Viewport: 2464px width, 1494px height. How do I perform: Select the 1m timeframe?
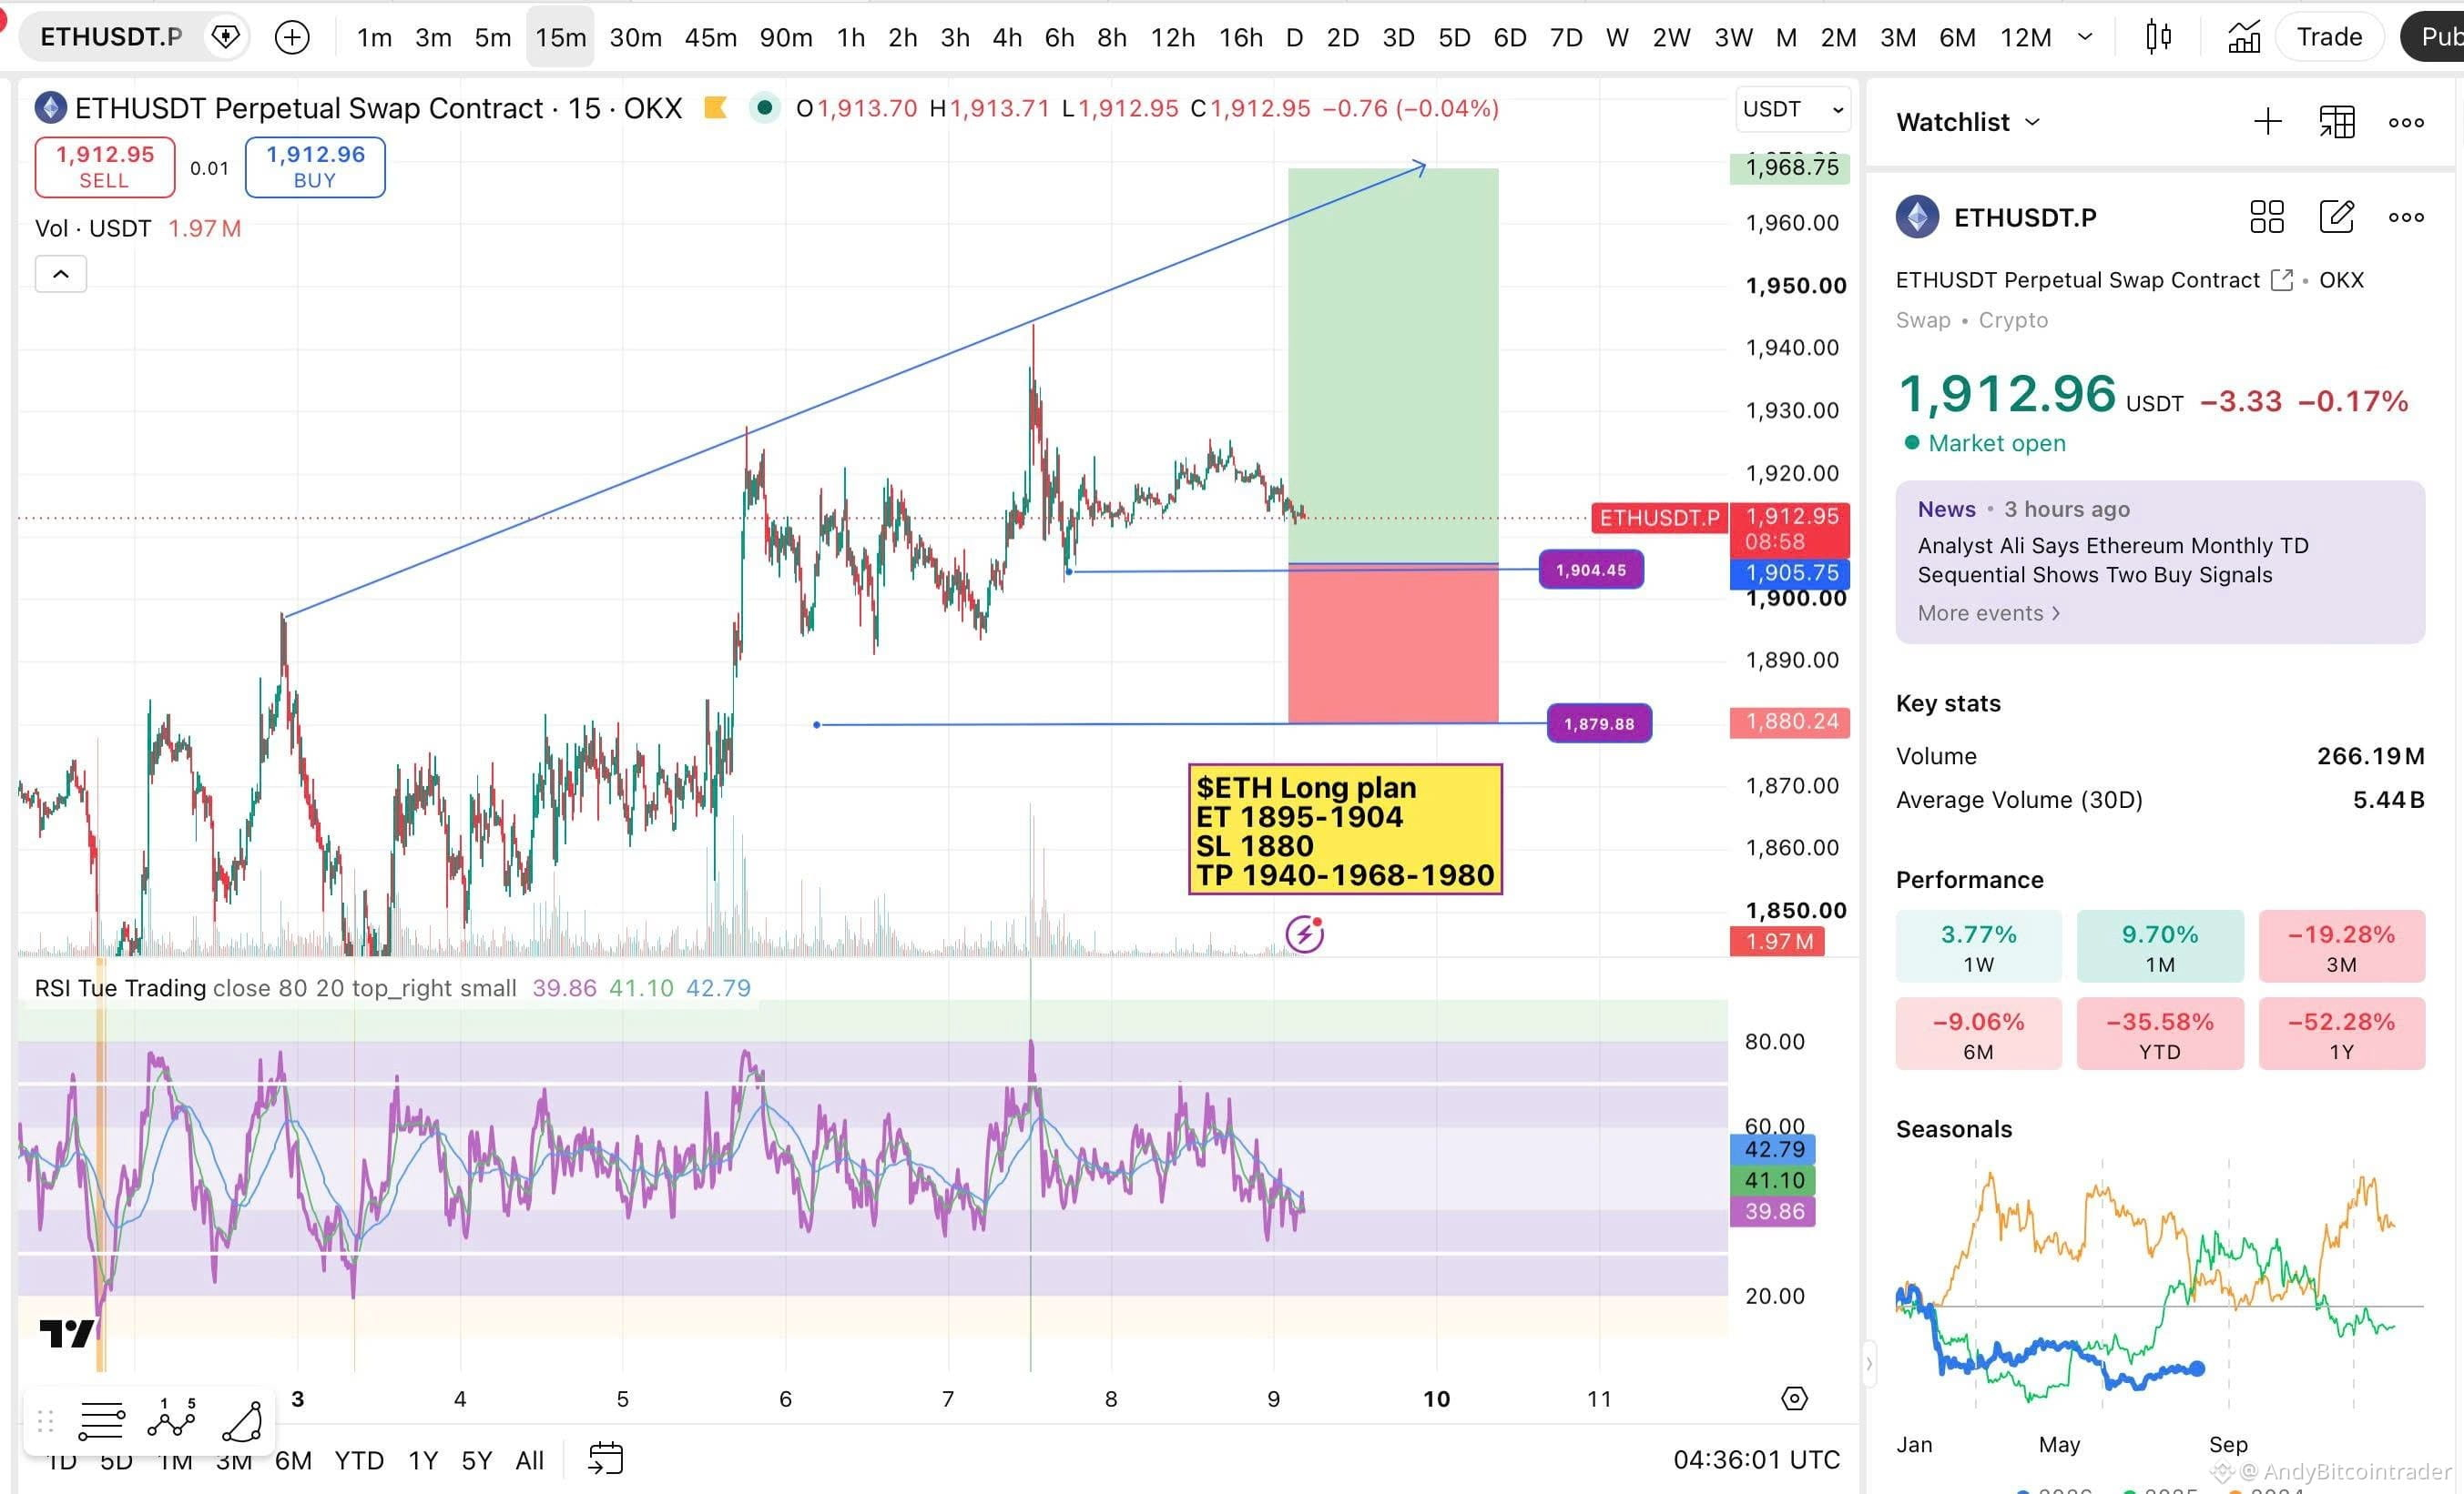tap(374, 38)
